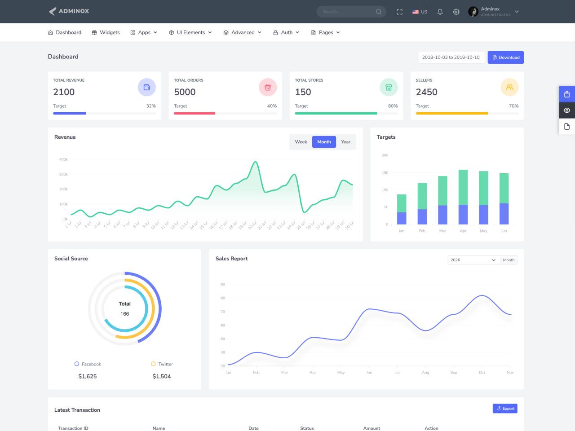Viewport: 575px width, 431px height.
Task: Click the Download button
Action: click(506, 57)
